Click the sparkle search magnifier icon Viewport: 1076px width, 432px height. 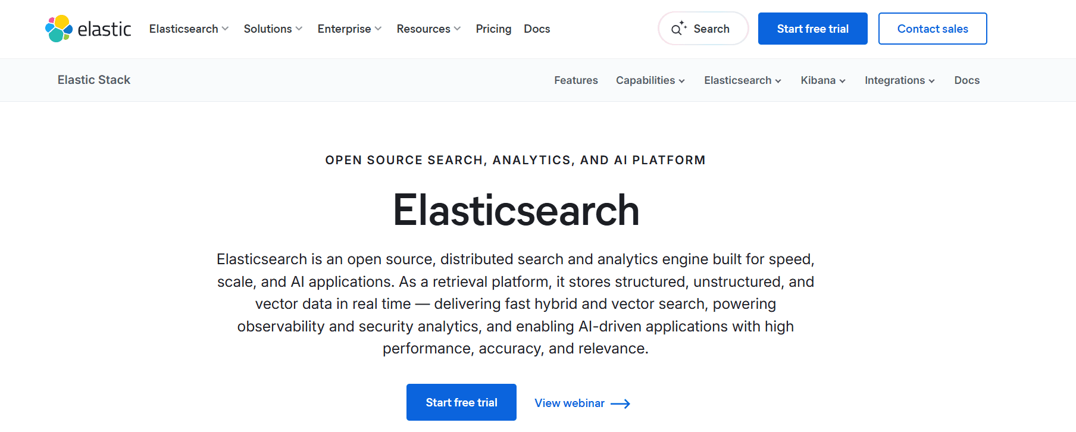(x=678, y=29)
